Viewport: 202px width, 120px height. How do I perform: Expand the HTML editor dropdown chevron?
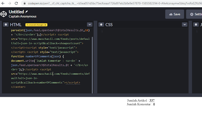coord(90,25)
